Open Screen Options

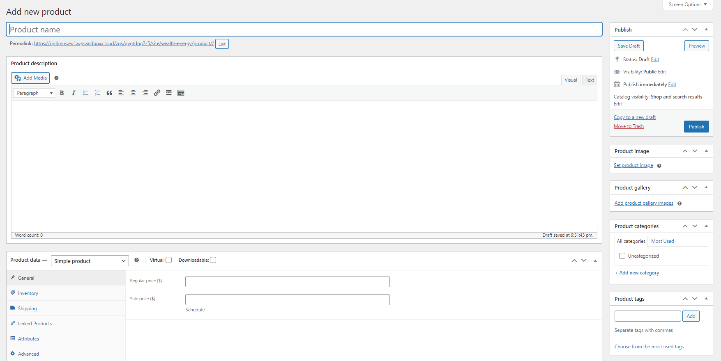pos(688,5)
